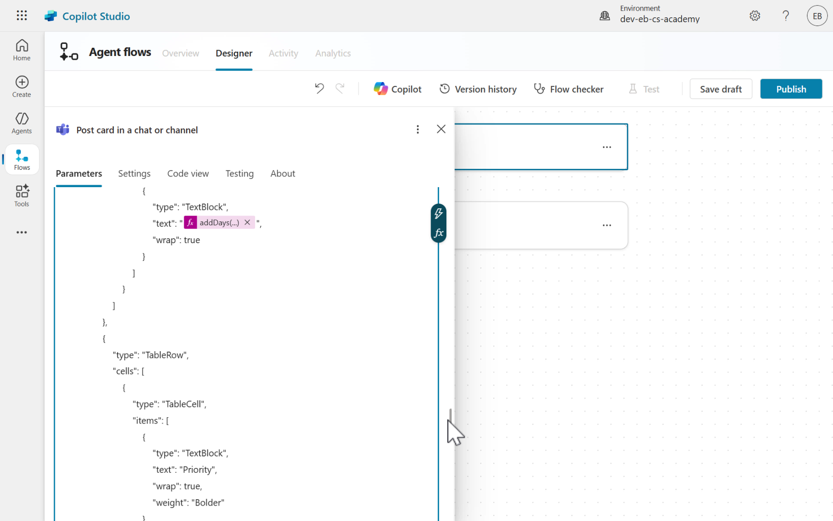Open Tools in left sidebar
This screenshot has width=833, height=521.
[x=22, y=196]
